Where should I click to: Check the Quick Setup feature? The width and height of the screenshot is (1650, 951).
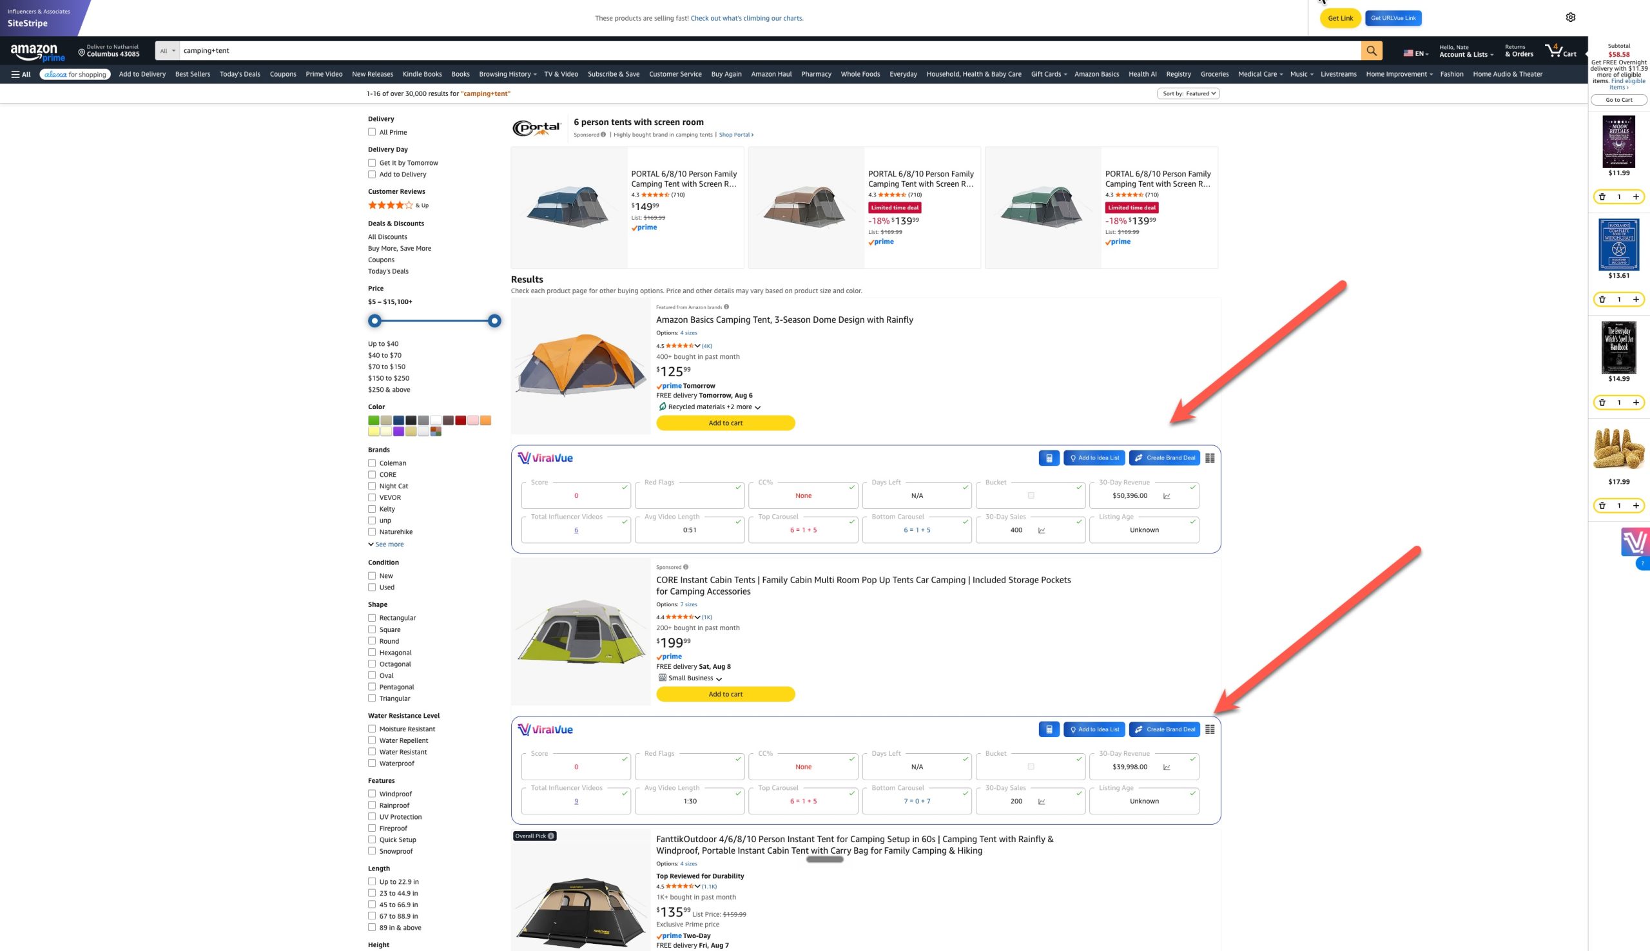(x=372, y=840)
